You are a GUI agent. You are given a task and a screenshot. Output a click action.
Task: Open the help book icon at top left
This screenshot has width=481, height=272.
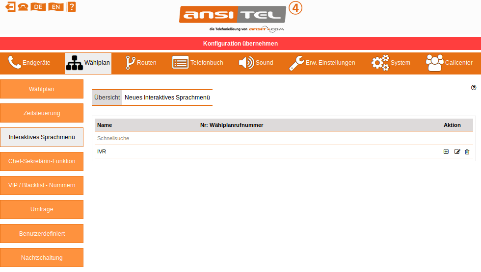[71, 7]
